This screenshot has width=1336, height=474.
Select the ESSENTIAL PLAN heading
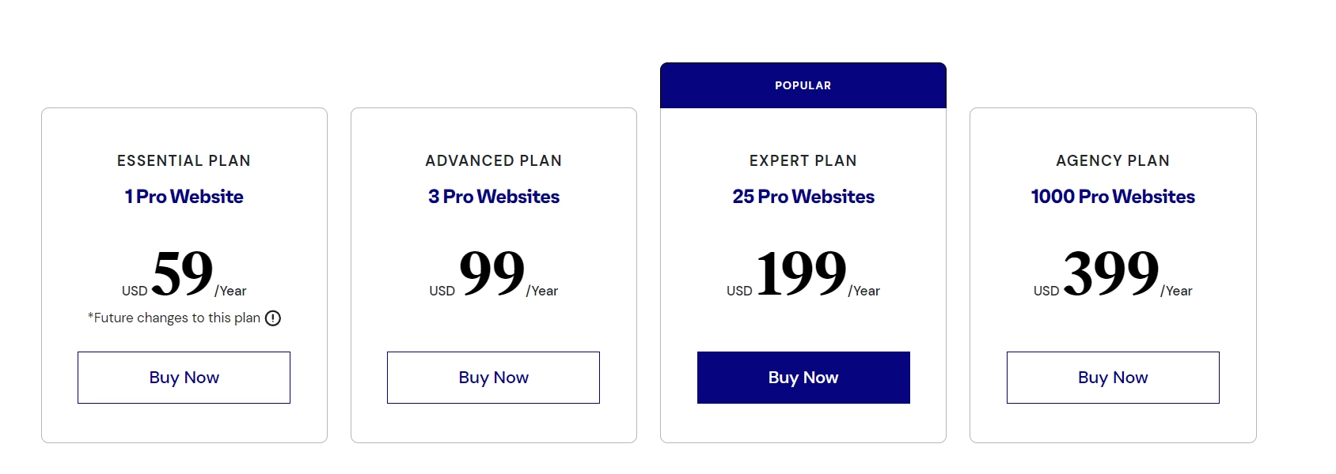tap(184, 160)
